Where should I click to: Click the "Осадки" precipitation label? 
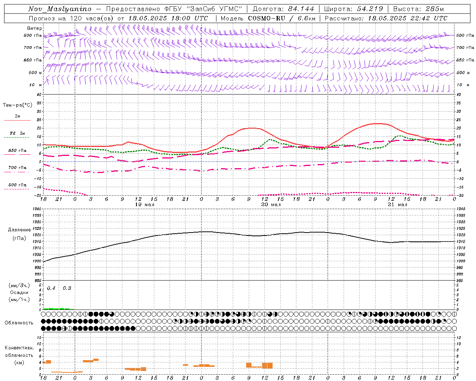coord(19,292)
